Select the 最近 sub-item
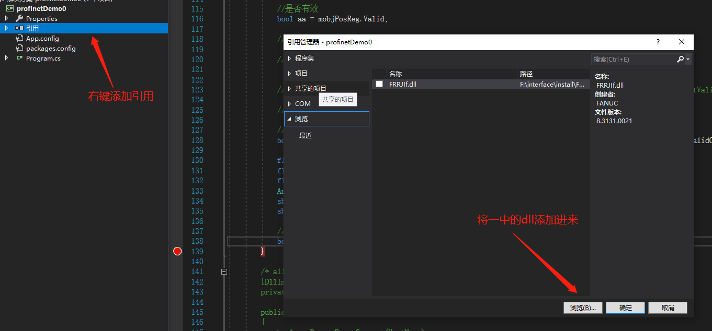This screenshot has height=331, width=712. 306,136
